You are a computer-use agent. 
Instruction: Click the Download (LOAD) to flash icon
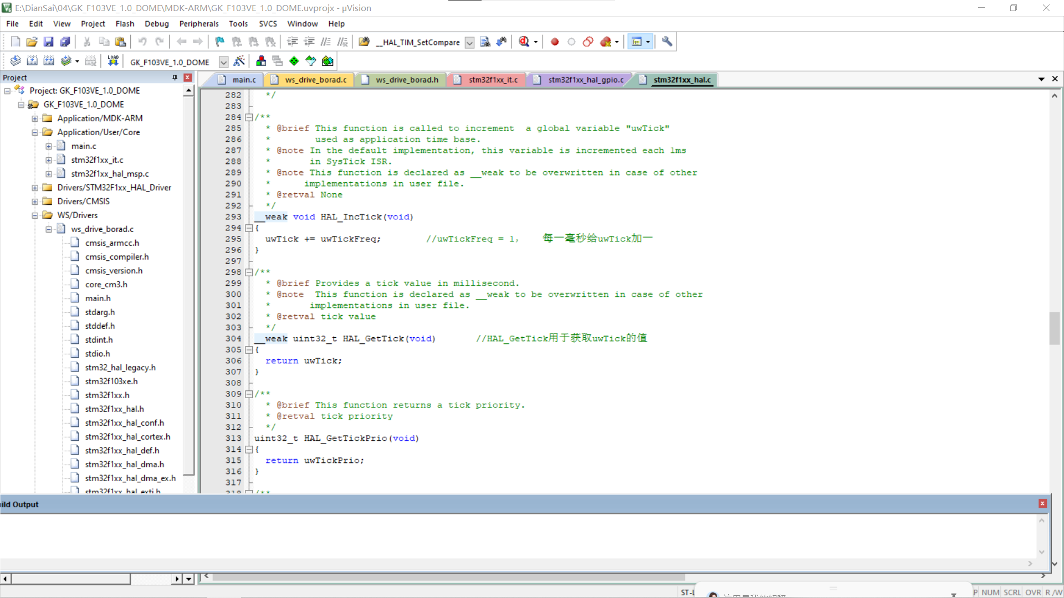coord(113,61)
